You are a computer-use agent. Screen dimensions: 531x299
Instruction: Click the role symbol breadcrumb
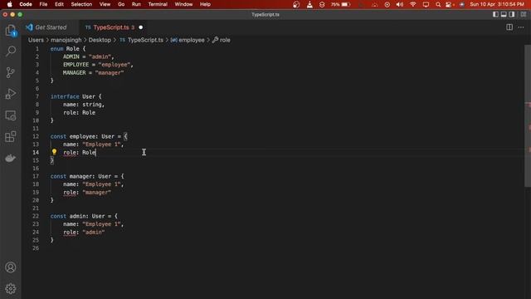point(222,40)
